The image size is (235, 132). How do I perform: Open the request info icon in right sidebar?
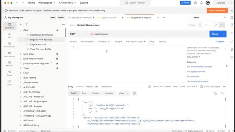232,58
